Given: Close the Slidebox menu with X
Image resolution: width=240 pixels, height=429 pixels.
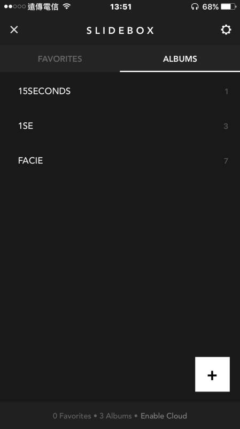Looking at the screenshot, I should (14, 29).
